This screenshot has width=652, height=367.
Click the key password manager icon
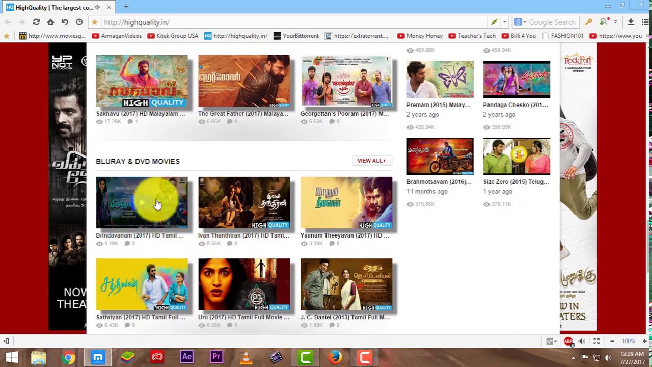[589, 22]
